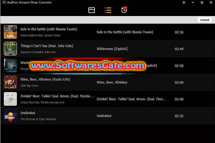
Task: Click album name 'hole in the bottle (with Shania Twain)'
Action: pos(125,32)
